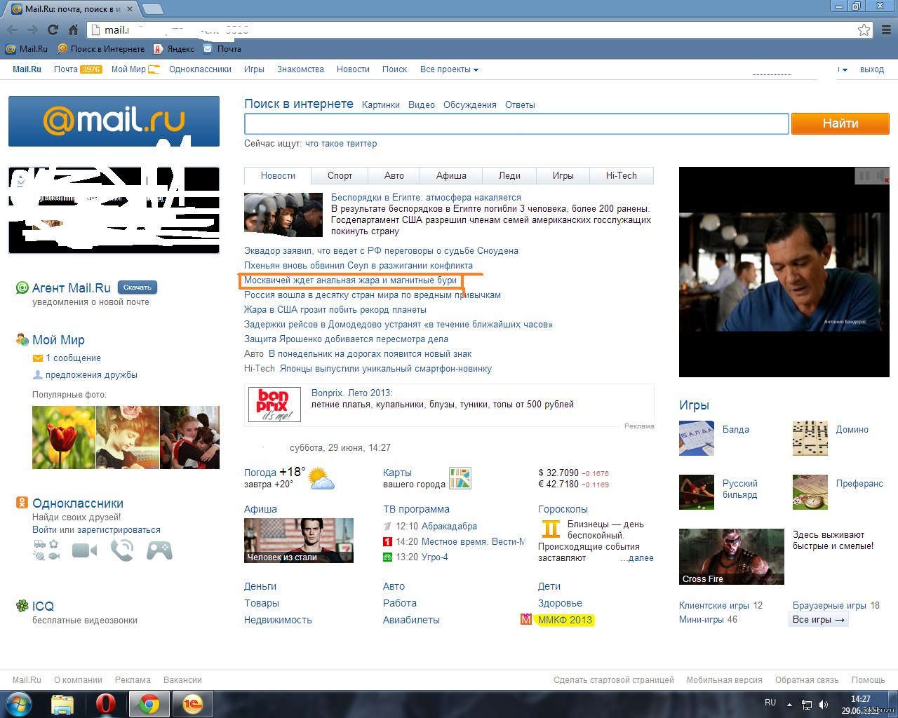This screenshot has width=898, height=718.
Task: Click the browser back arrow
Action: [12, 29]
